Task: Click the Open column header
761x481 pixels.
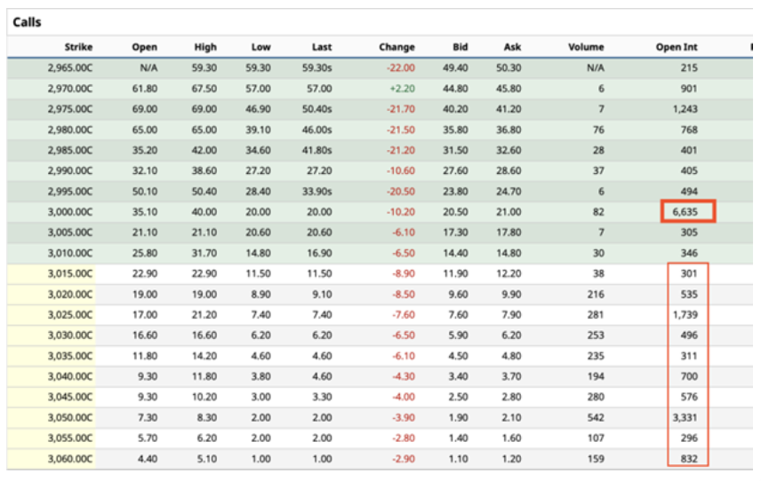Action: [x=144, y=47]
